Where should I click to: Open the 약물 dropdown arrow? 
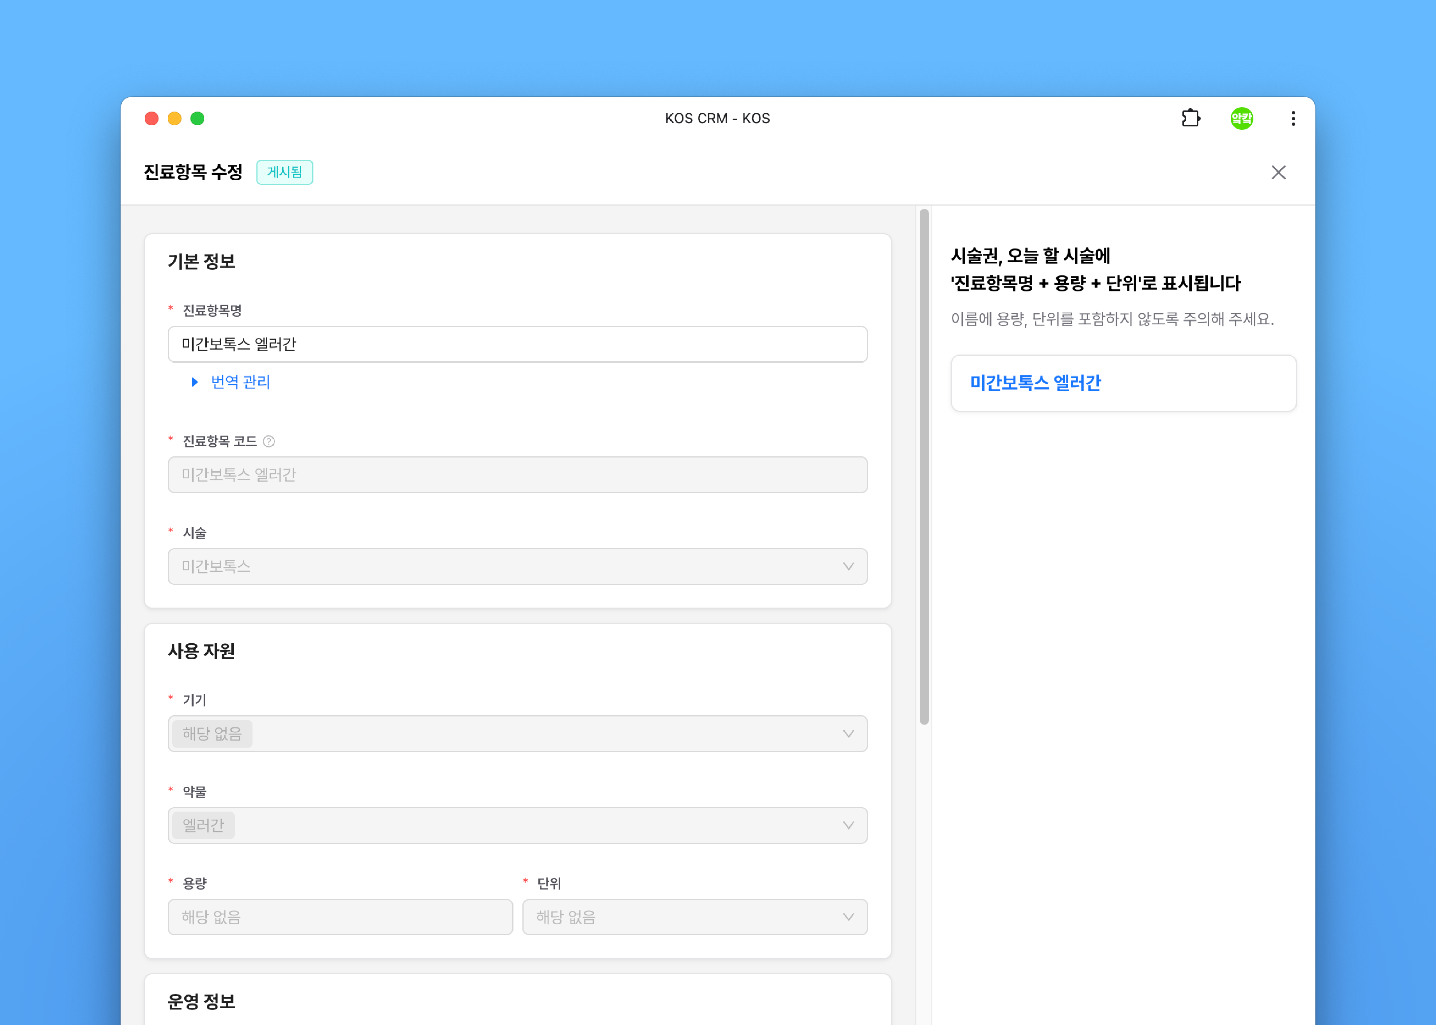coord(848,825)
